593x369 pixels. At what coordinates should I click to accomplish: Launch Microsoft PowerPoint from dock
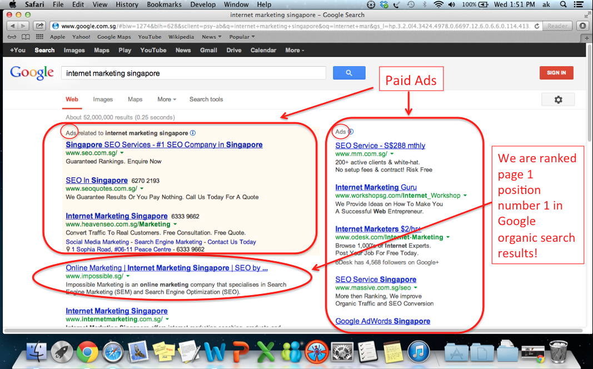(240, 352)
